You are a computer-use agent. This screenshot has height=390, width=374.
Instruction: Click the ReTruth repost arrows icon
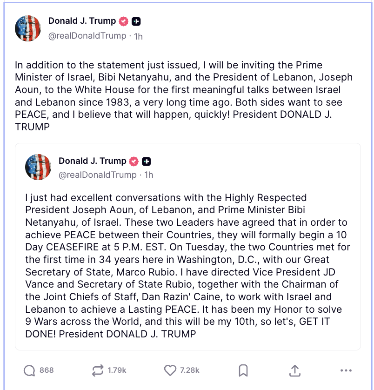(x=97, y=370)
